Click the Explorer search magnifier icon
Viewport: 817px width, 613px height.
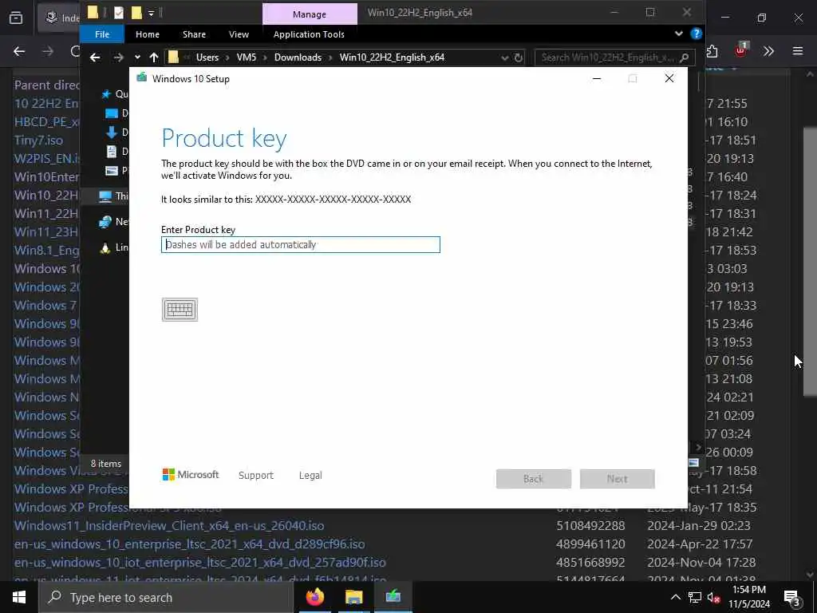685,57
